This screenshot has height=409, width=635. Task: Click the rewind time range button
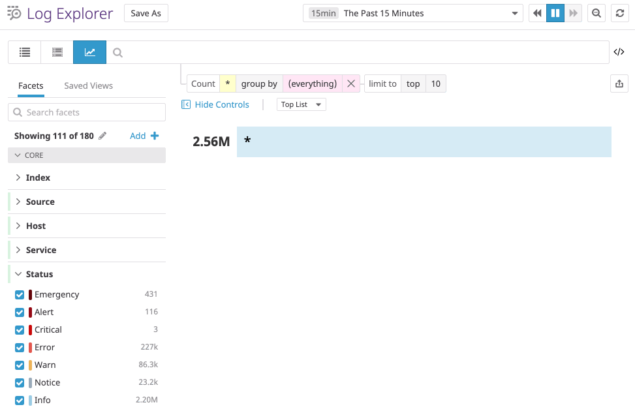point(537,13)
